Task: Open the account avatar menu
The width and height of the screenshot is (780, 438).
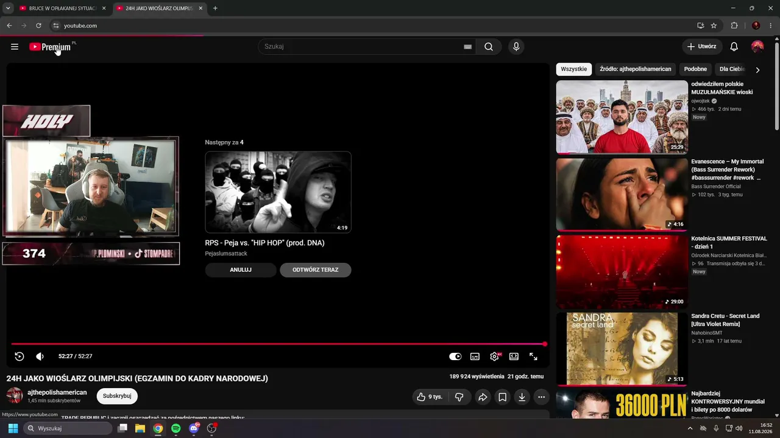Action: [x=757, y=47]
